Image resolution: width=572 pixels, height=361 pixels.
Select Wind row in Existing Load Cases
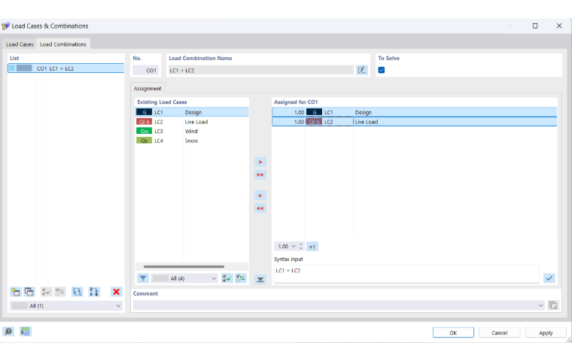click(192, 132)
